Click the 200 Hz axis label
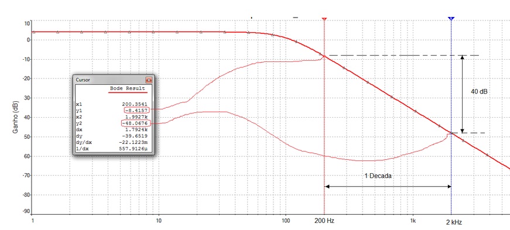Viewport: 510px width, 230px height. [324, 221]
